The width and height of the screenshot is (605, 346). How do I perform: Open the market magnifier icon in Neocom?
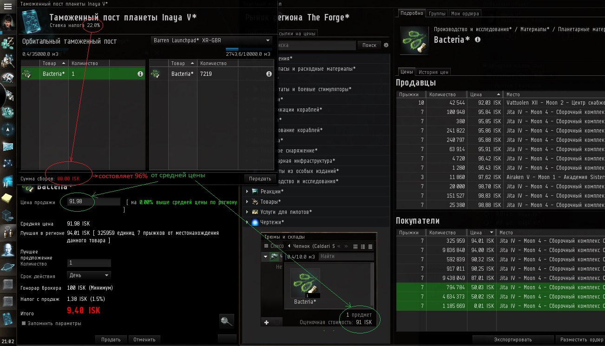[8, 60]
